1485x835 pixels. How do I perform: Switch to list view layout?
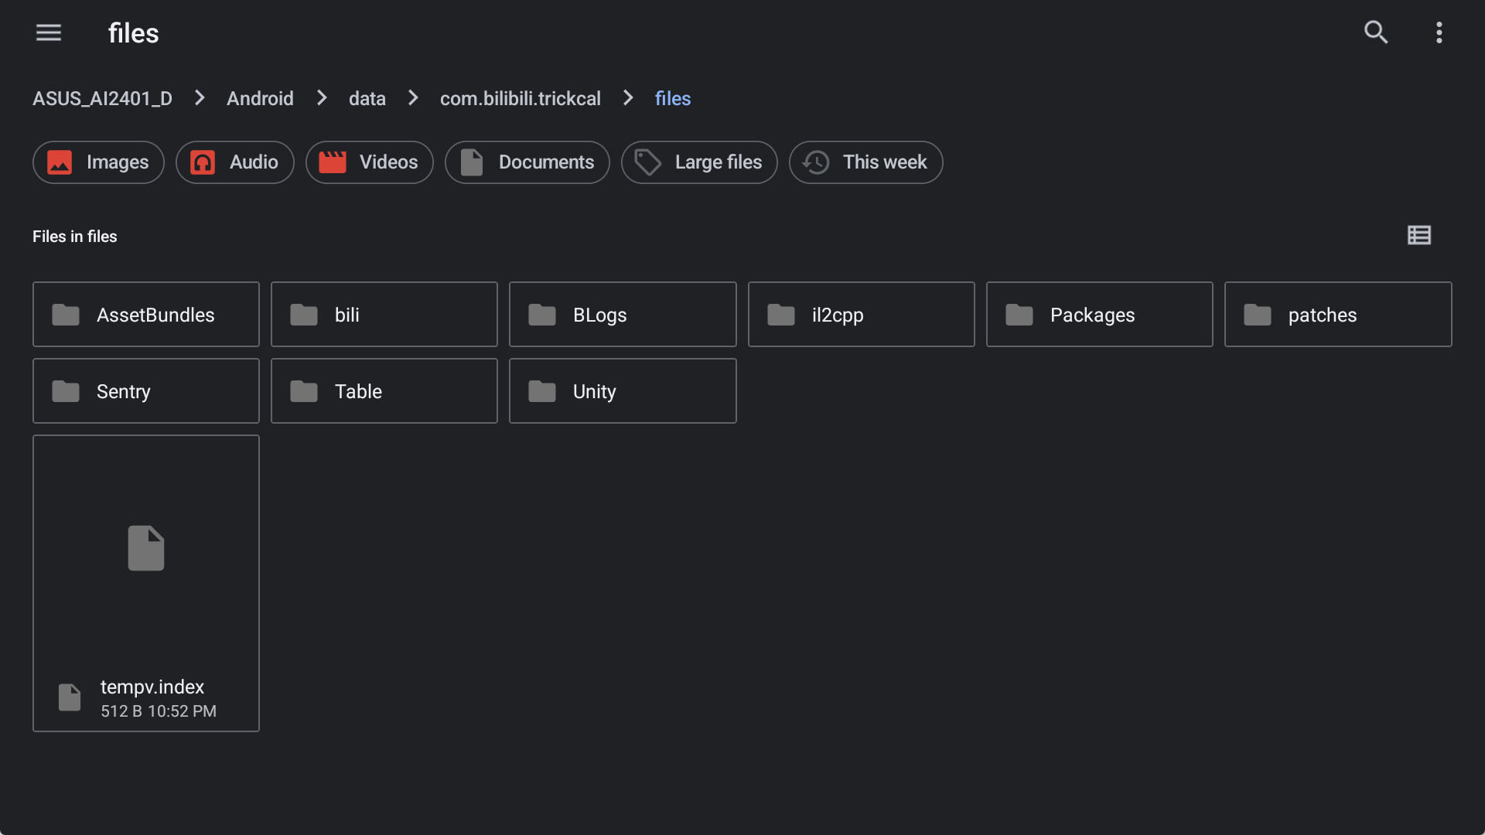coord(1418,235)
